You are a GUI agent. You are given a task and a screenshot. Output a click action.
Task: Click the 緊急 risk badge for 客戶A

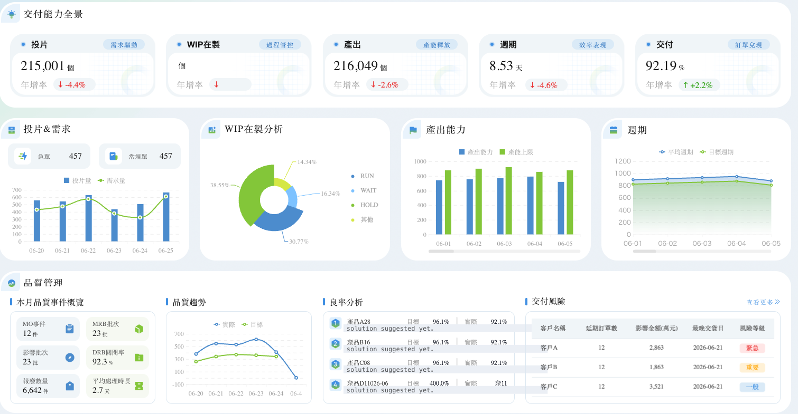click(752, 348)
